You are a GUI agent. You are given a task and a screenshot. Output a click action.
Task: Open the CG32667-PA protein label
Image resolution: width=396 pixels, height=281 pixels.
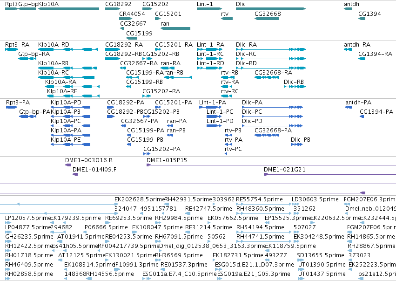(x=140, y=121)
